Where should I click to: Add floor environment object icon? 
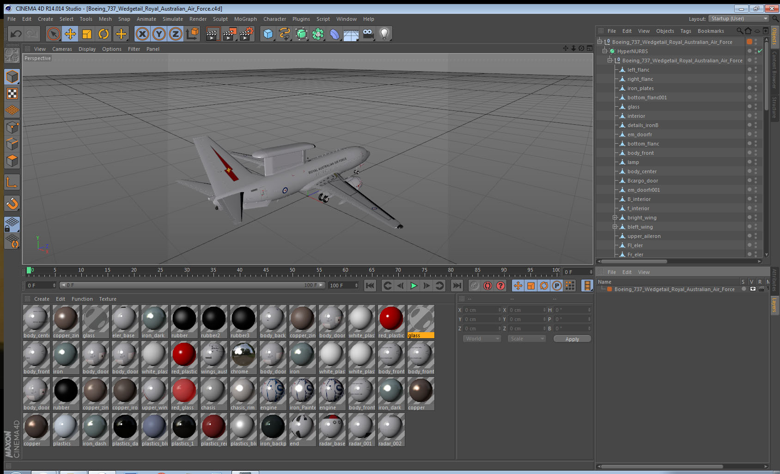pyautogui.click(x=351, y=34)
